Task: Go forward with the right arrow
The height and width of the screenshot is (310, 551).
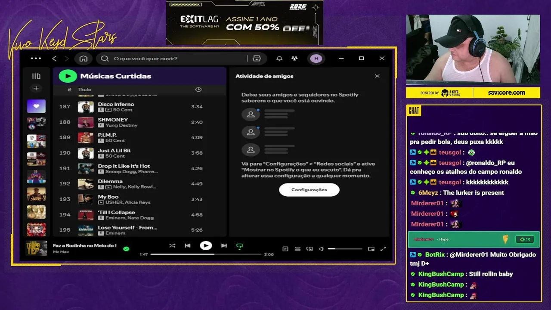Action: click(67, 59)
